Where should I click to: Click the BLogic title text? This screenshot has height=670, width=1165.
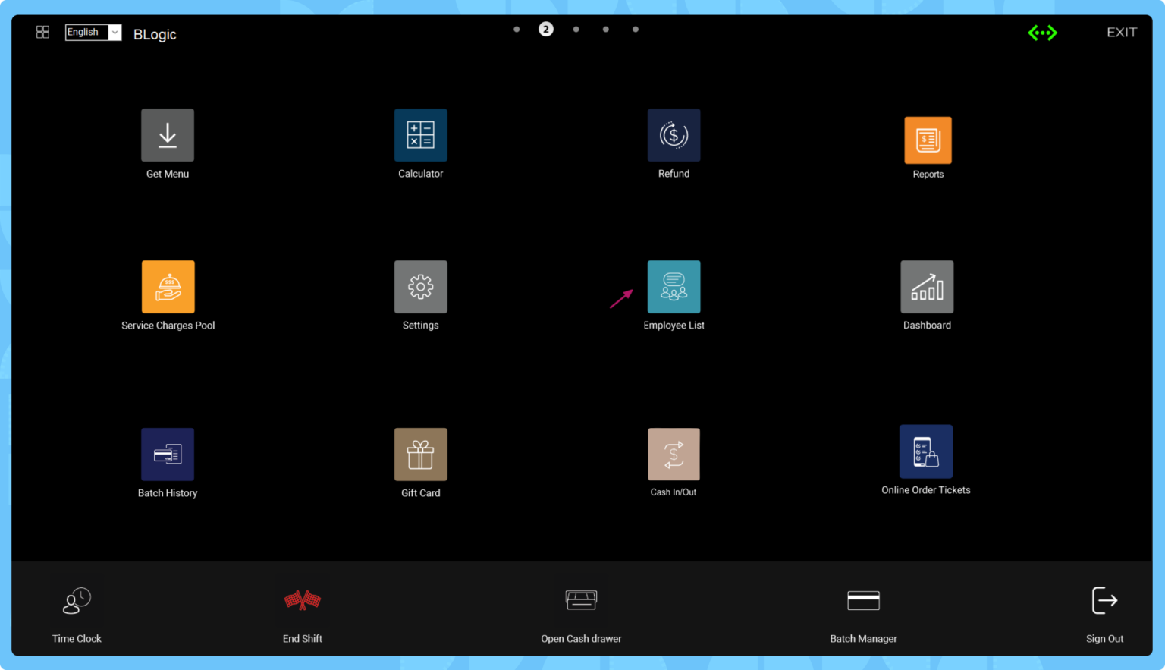[x=155, y=34]
